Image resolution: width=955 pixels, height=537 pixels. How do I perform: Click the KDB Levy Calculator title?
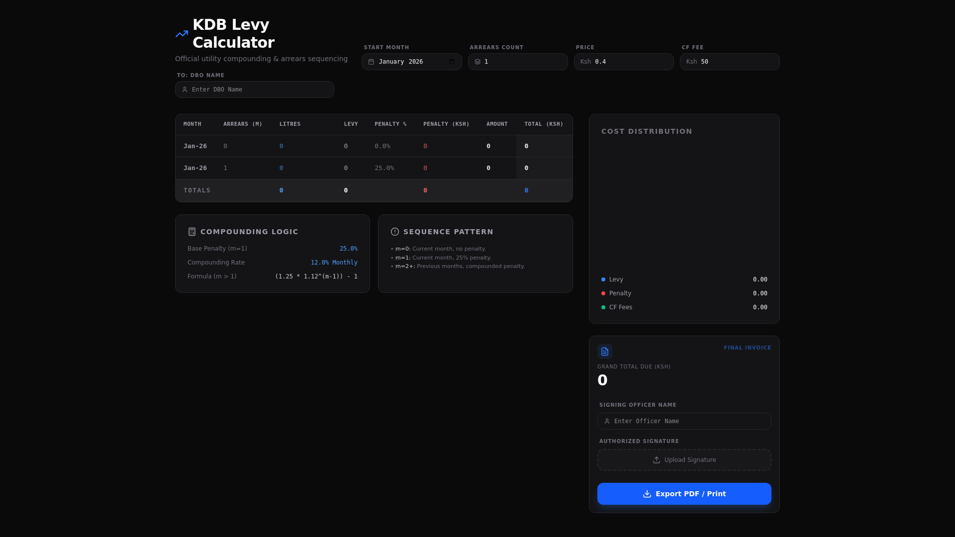coord(233,33)
